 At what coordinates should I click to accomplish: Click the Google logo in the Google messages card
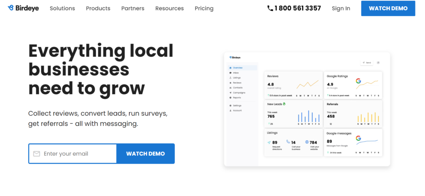358,138
